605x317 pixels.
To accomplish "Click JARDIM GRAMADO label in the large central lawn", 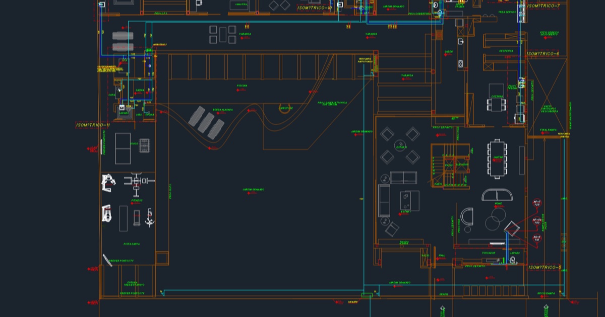I will pyautogui.click(x=254, y=190).
